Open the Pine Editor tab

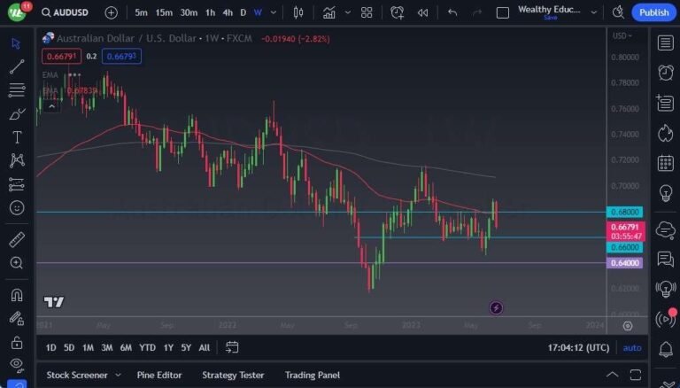[159, 375]
